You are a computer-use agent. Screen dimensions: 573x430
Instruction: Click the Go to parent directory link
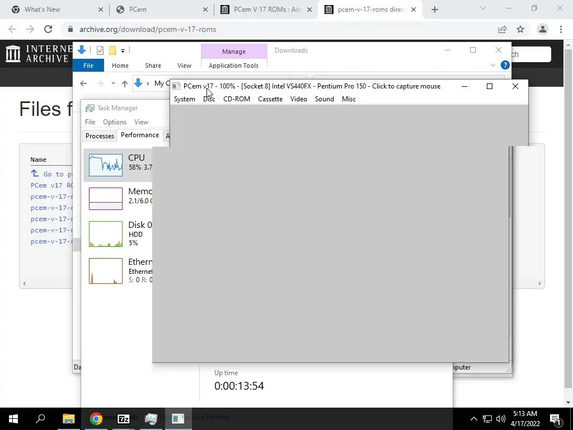tap(51, 174)
